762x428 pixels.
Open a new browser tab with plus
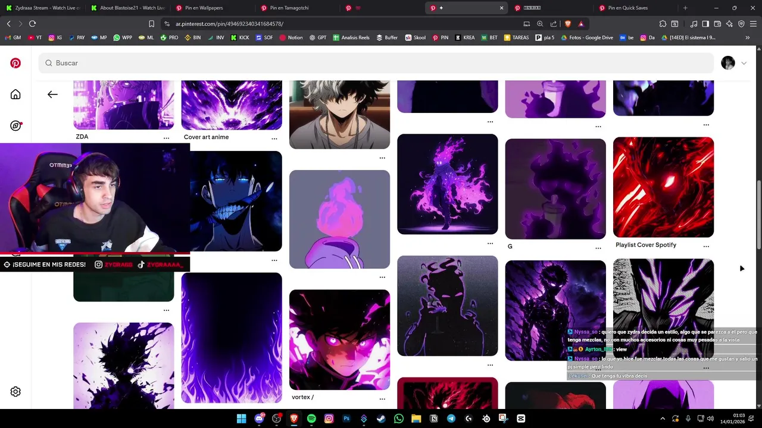[x=685, y=8]
